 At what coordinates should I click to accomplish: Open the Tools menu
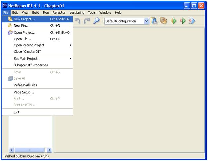[92, 13]
